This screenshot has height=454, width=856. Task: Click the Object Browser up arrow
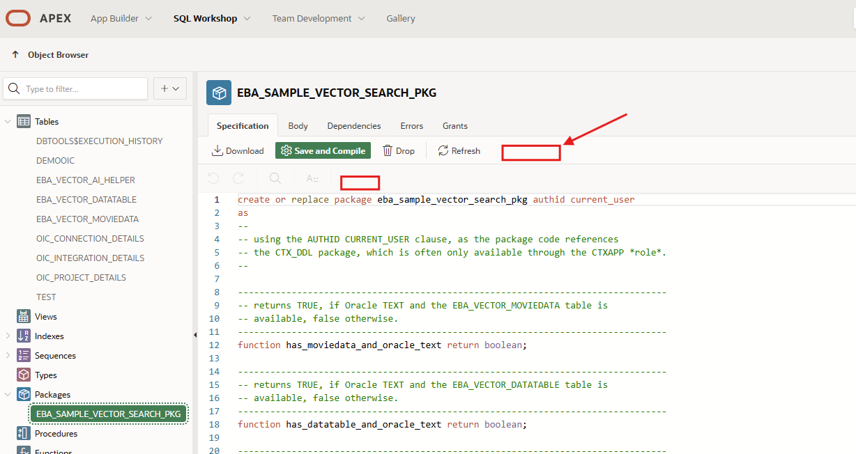click(15, 55)
